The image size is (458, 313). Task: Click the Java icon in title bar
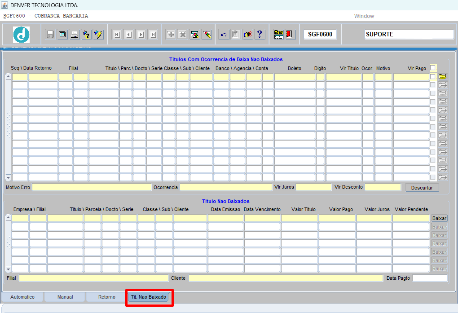(x=4, y=5)
